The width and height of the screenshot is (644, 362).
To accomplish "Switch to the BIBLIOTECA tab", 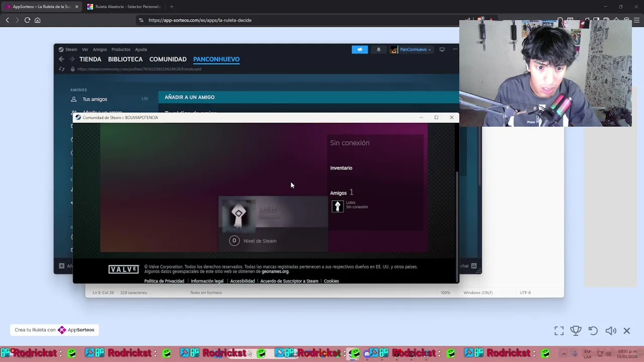I will click(125, 59).
